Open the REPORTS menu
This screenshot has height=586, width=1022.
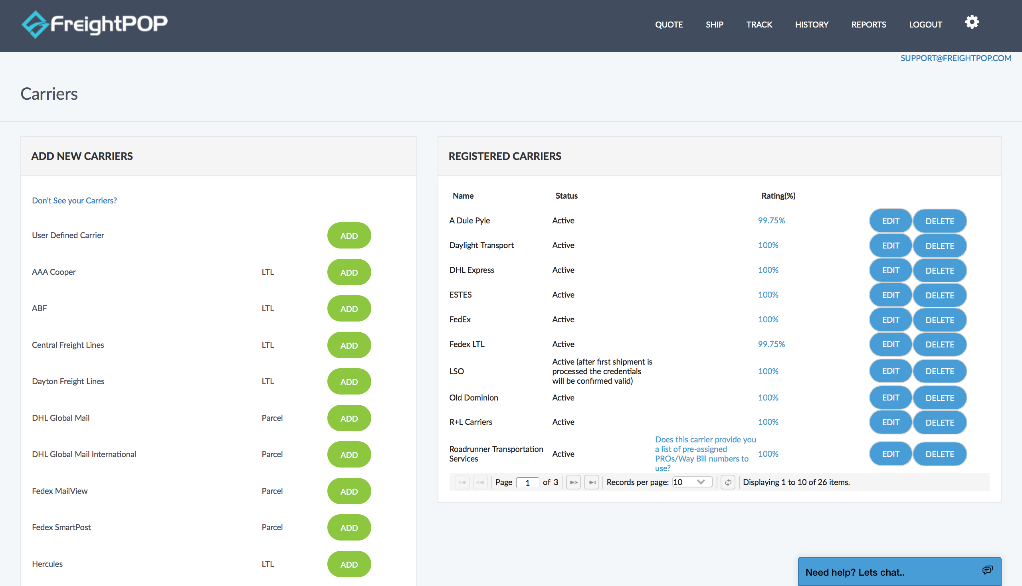coord(869,25)
